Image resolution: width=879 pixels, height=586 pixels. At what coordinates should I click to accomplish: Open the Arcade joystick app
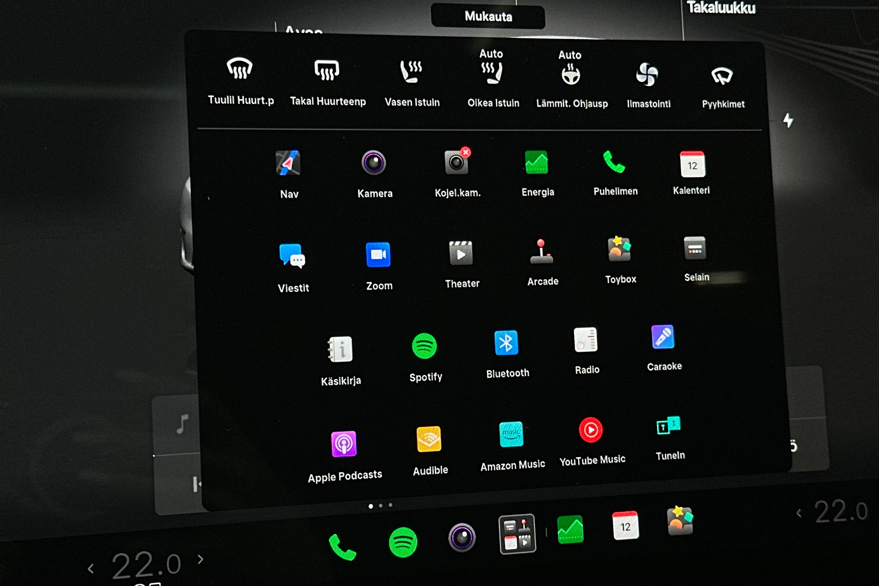coord(541,251)
